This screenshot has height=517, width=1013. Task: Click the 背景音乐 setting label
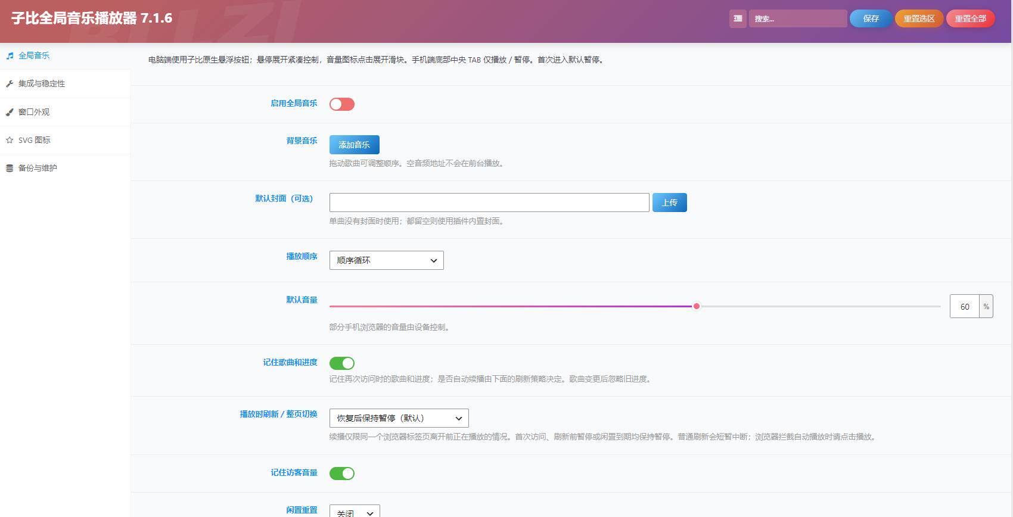302,141
